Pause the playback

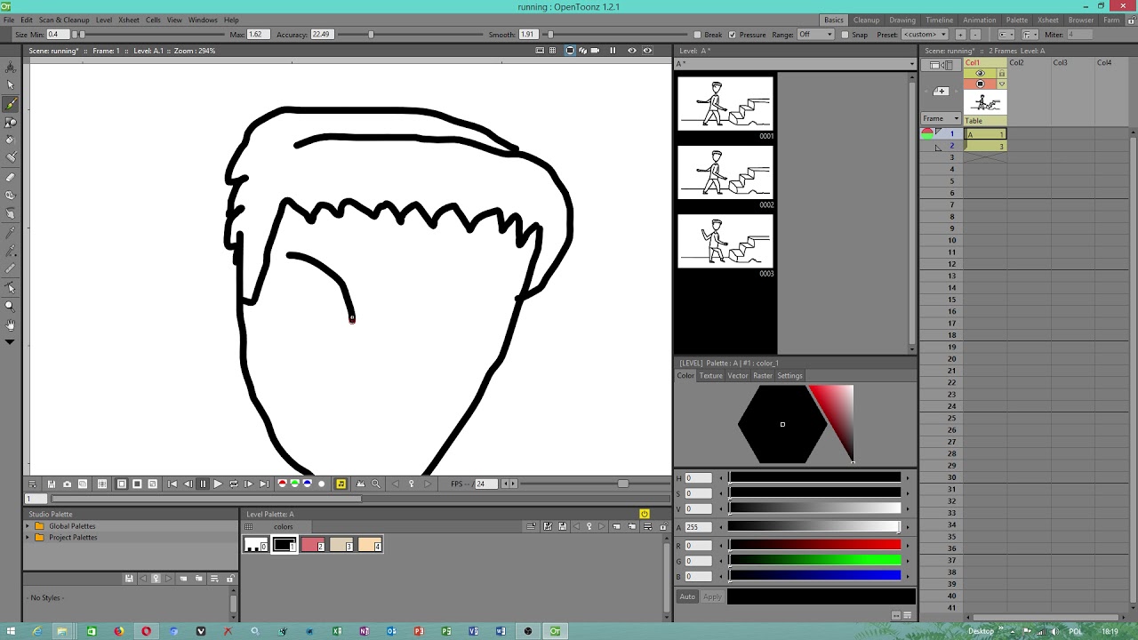203,484
